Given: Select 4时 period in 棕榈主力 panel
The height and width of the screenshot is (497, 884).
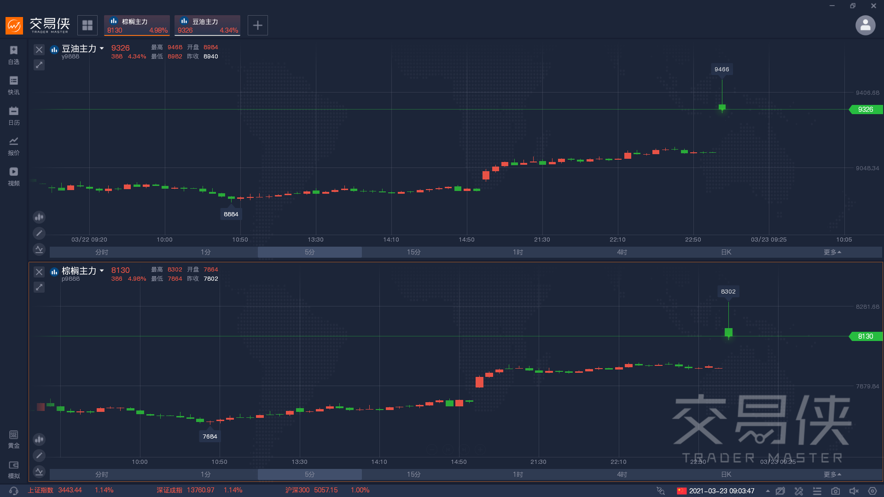Looking at the screenshot, I should [x=622, y=474].
